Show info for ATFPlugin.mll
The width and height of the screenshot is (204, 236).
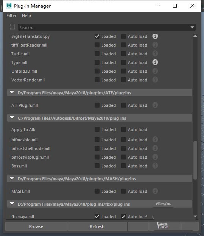pos(155,105)
